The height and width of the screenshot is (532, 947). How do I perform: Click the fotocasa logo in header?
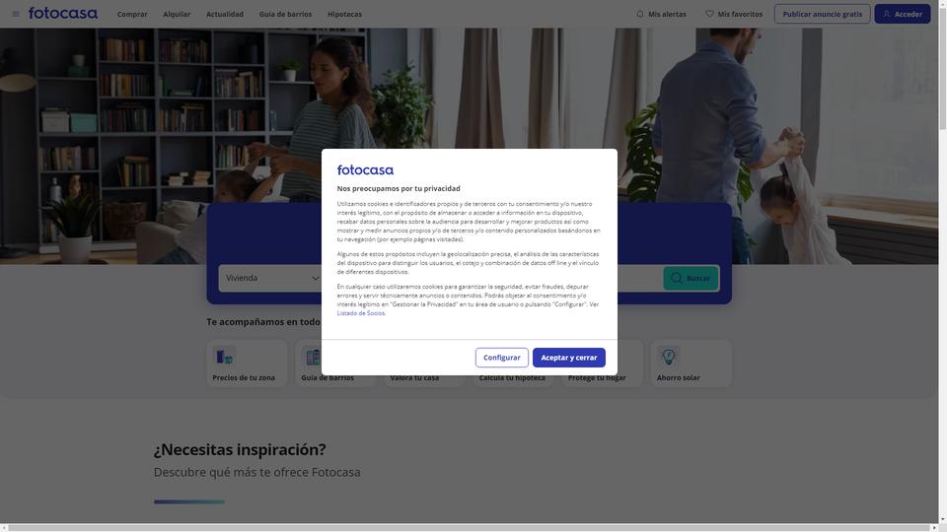(63, 13)
